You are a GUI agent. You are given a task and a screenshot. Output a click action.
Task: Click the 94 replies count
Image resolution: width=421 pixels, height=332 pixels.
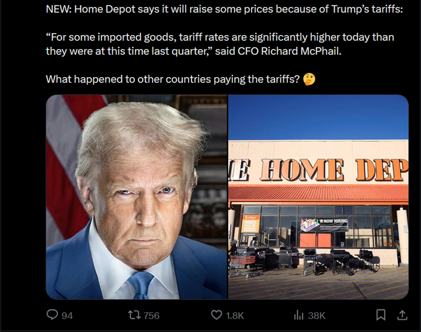[67, 315]
